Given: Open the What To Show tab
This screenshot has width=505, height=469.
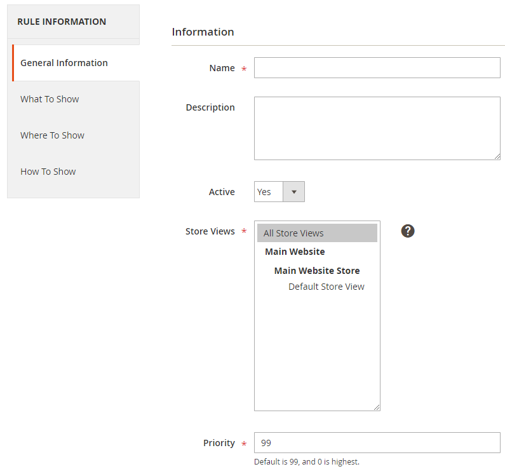Looking at the screenshot, I should click(x=50, y=99).
